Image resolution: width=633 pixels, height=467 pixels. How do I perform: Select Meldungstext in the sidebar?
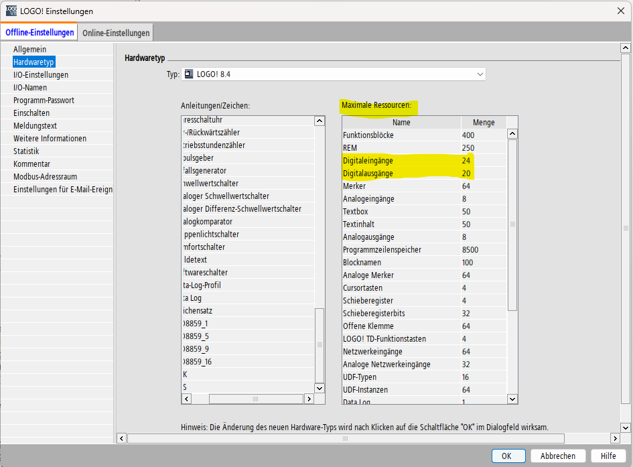click(35, 126)
